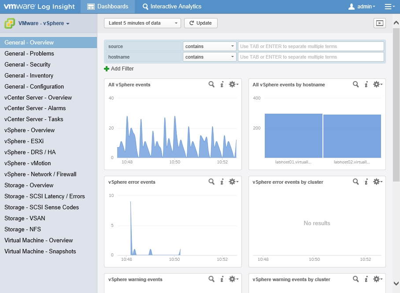
Task: Open gear menu of warning events by cluster
Action: (x=378, y=279)
